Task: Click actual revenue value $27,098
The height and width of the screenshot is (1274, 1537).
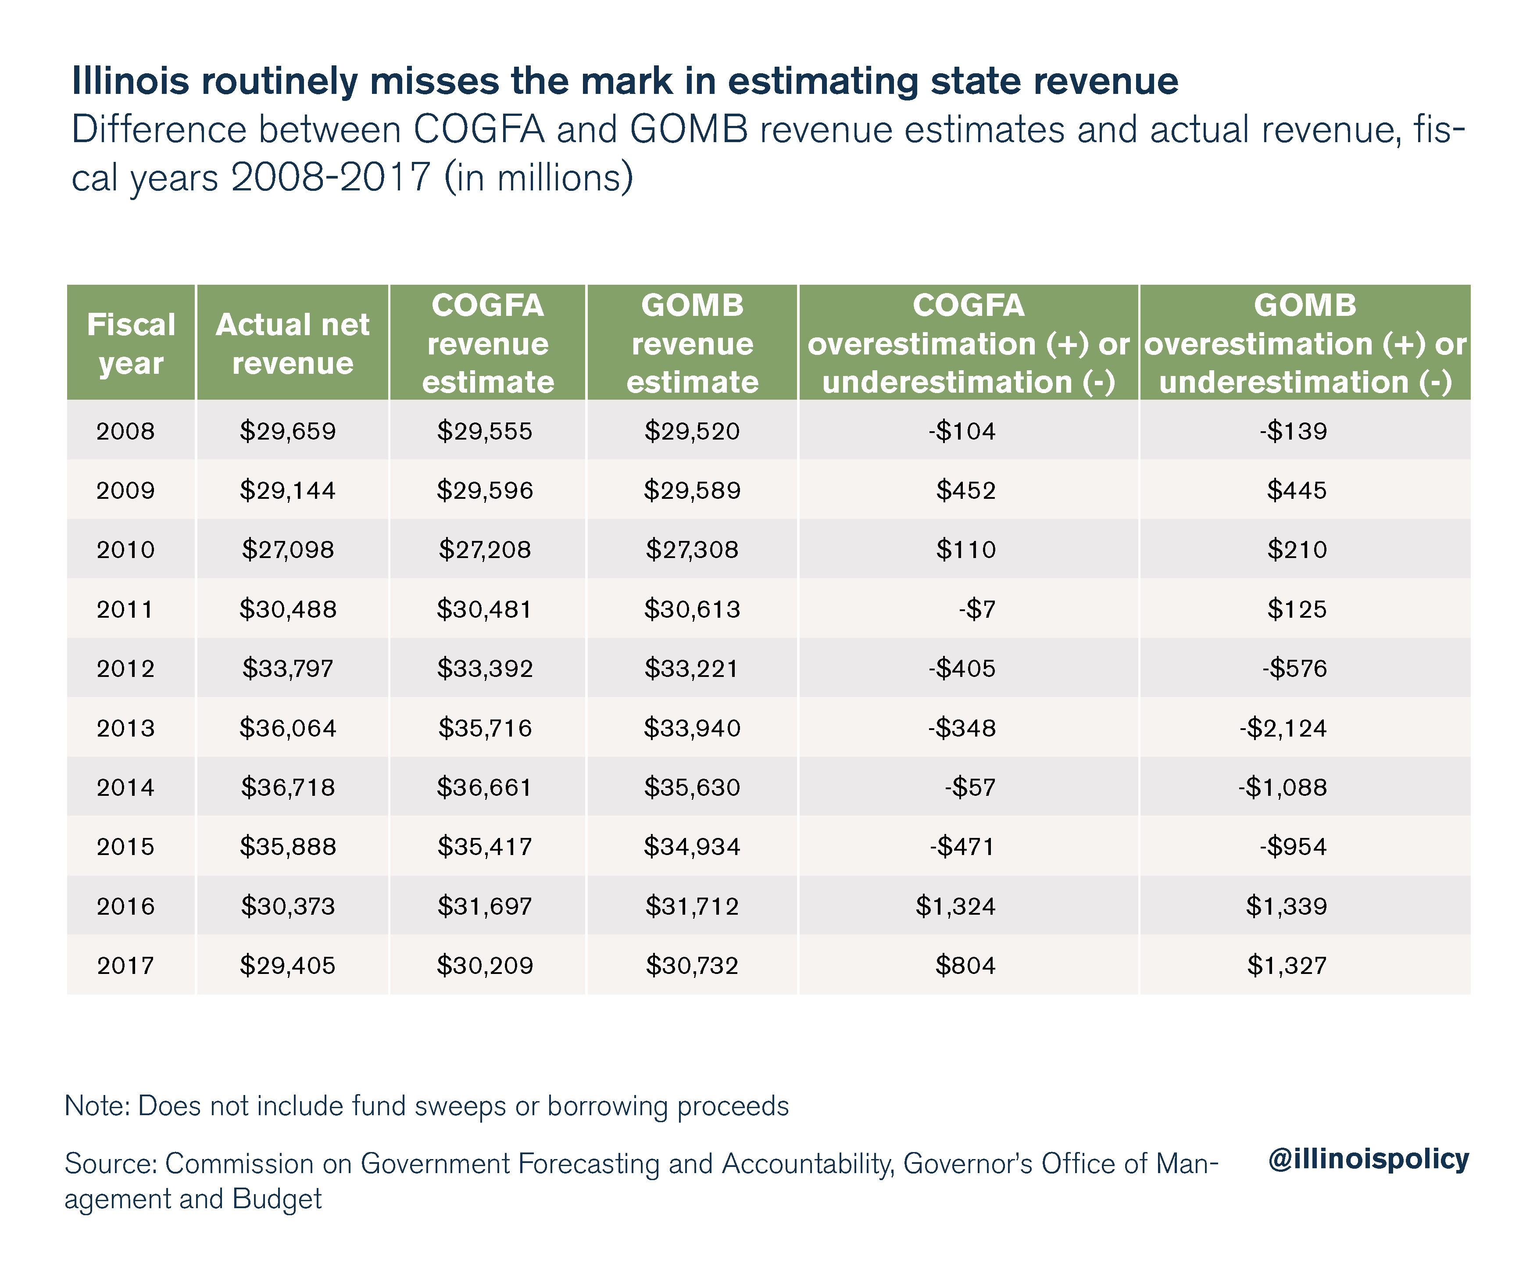Action: pyautogui.click(x=288, y=549)
